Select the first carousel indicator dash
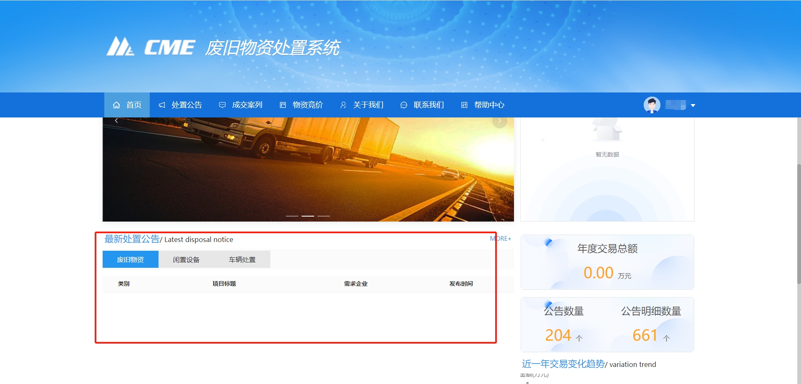This screenshot has height=384, width=801. point(292,216)
